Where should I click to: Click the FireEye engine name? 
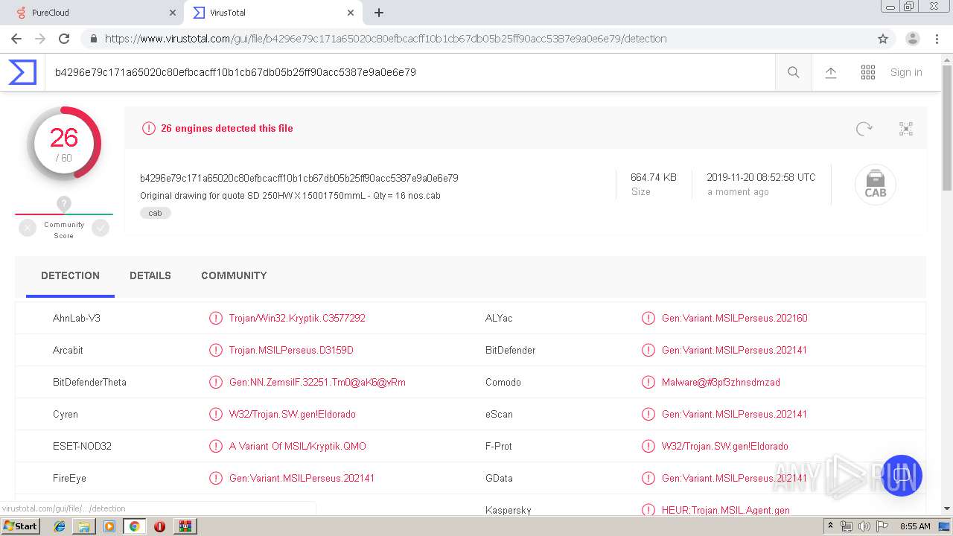click(x=69, y=478)
